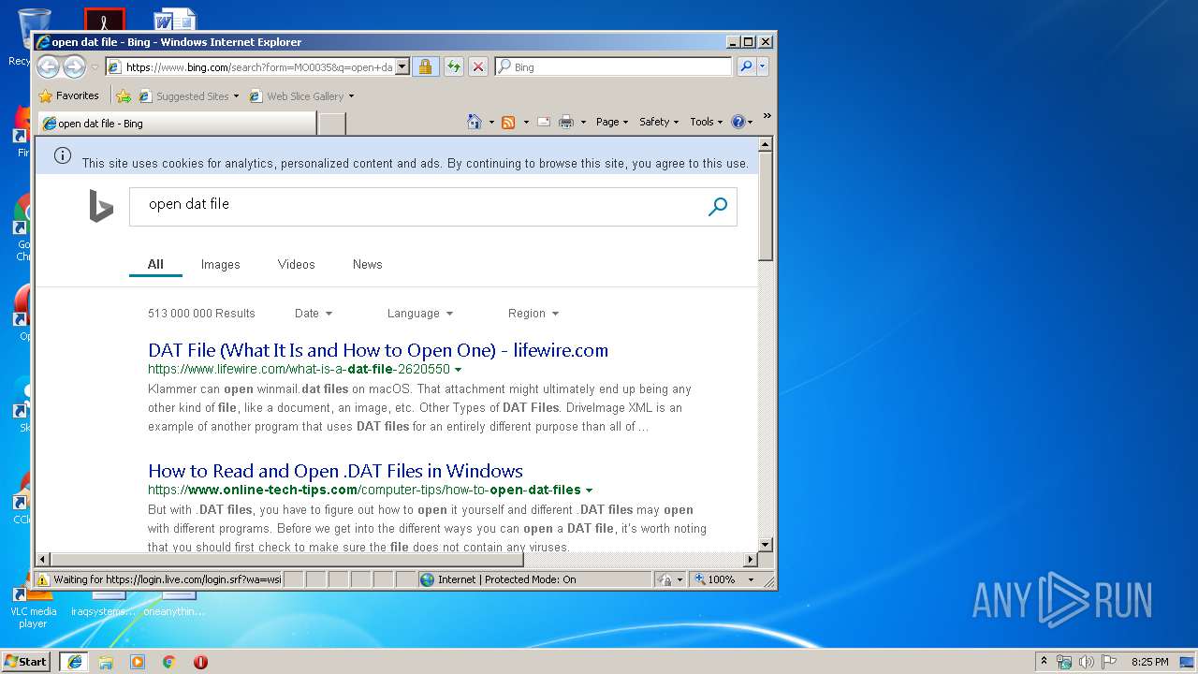1198x674 pixels.
Task: Click the Bing logo
Action: coord(101,206)
